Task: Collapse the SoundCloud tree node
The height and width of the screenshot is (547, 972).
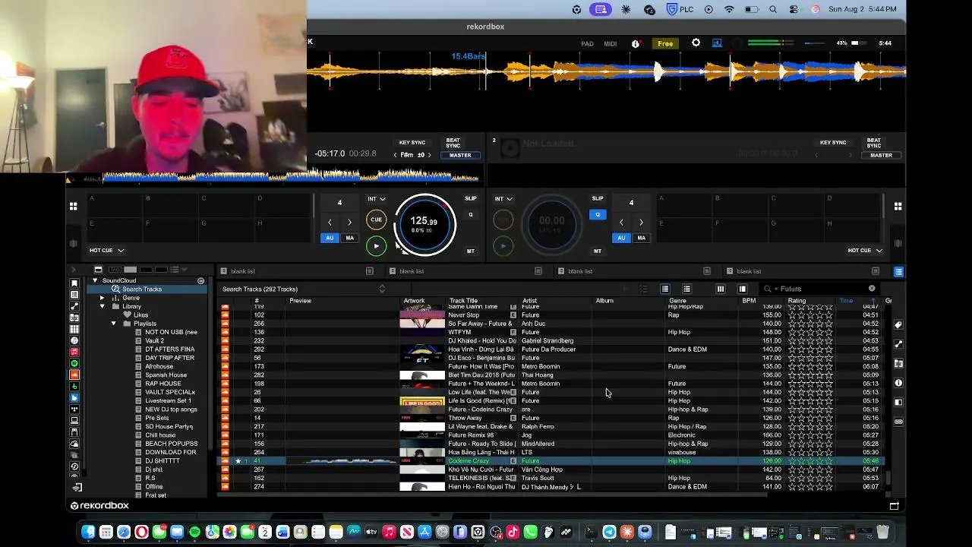Action: point(96,280)
